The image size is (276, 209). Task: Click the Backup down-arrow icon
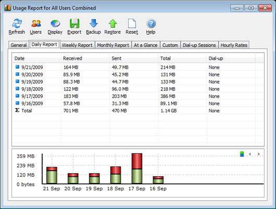point(93,23)
